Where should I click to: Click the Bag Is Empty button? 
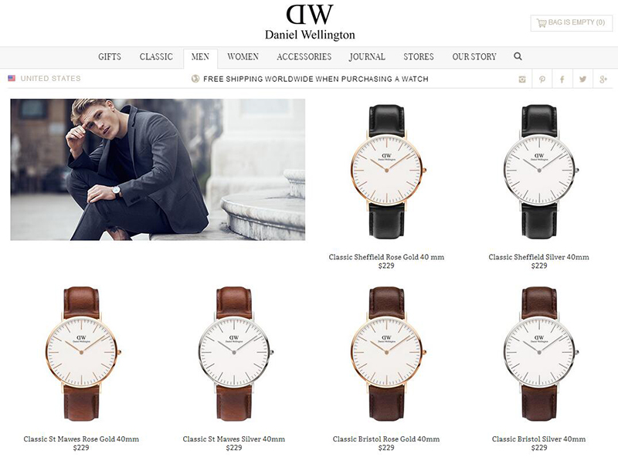click(572, 23)
